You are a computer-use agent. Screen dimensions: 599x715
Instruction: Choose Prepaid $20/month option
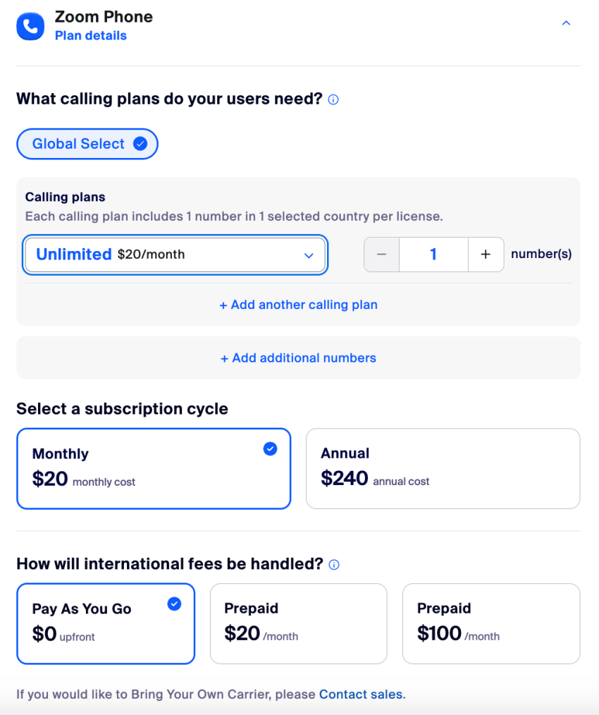click(299, 623)
